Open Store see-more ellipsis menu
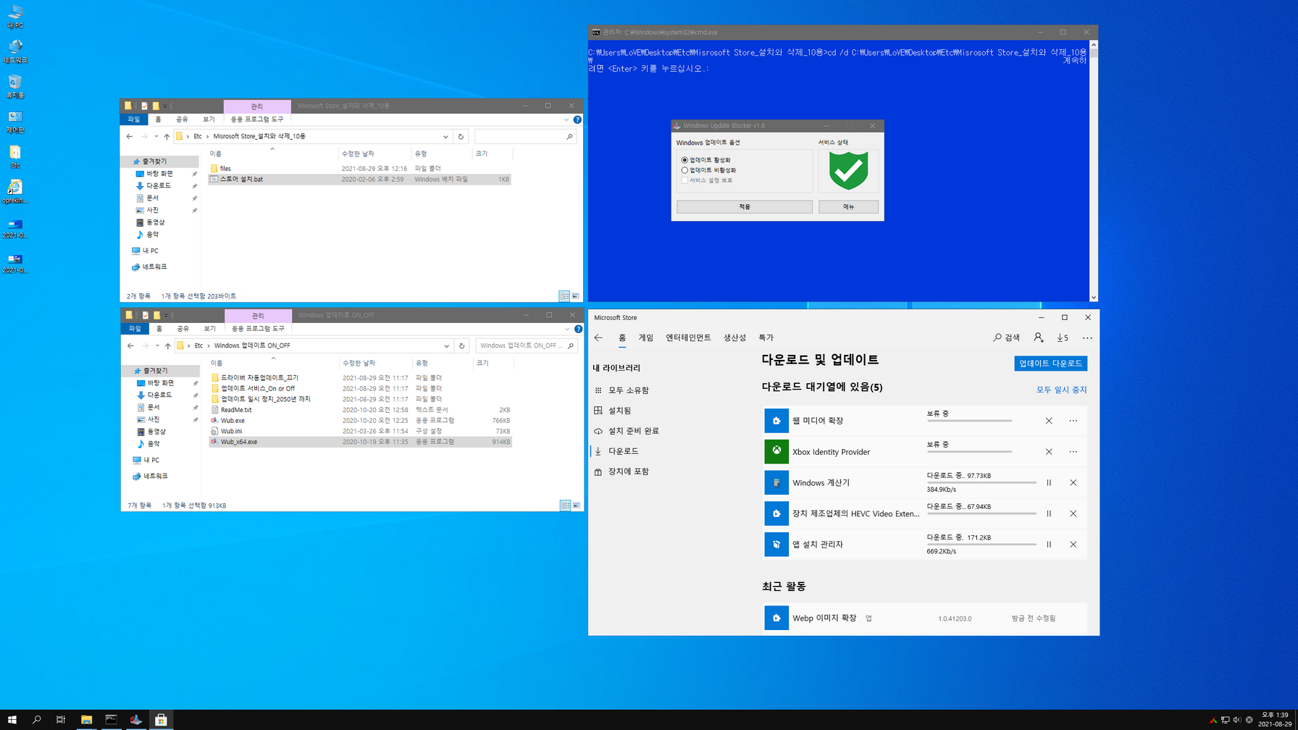 [1087, 337]
